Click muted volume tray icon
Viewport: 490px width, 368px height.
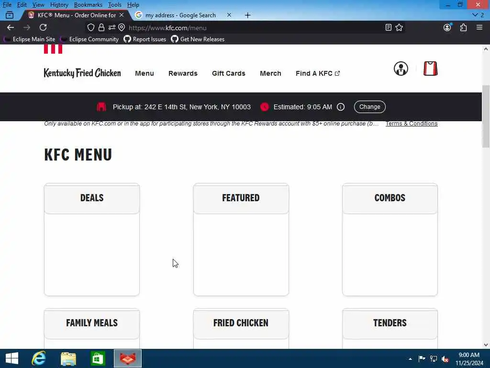pos(445,359)
